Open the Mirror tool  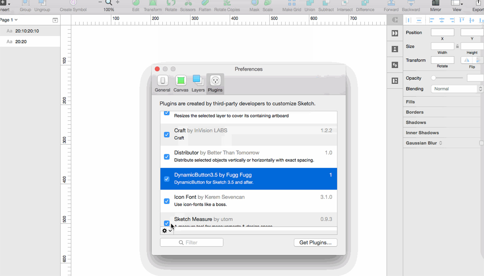(x=435, y=4)
